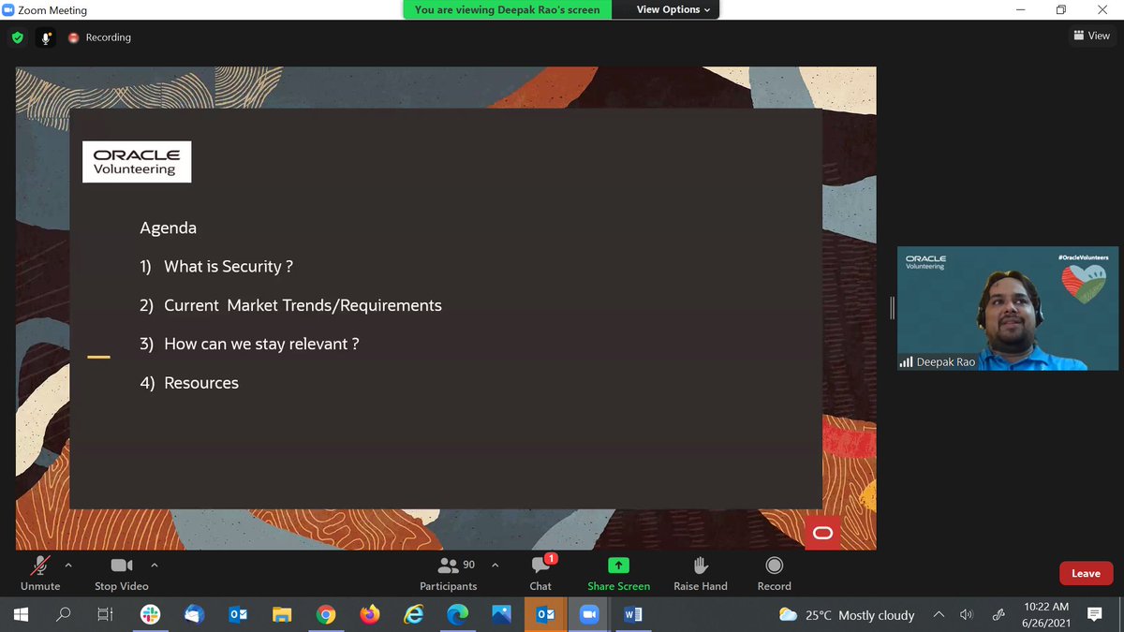Raise hand in the meeting
Viewport: 1124px width, 632px height.
pos(701,572)
